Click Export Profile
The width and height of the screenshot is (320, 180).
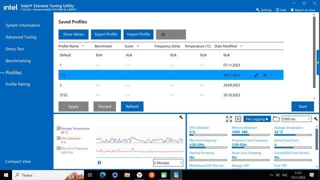coord(106,34)
